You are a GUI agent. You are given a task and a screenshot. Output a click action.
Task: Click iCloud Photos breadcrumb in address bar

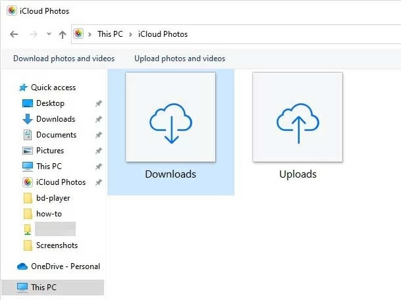coord(162,34)
